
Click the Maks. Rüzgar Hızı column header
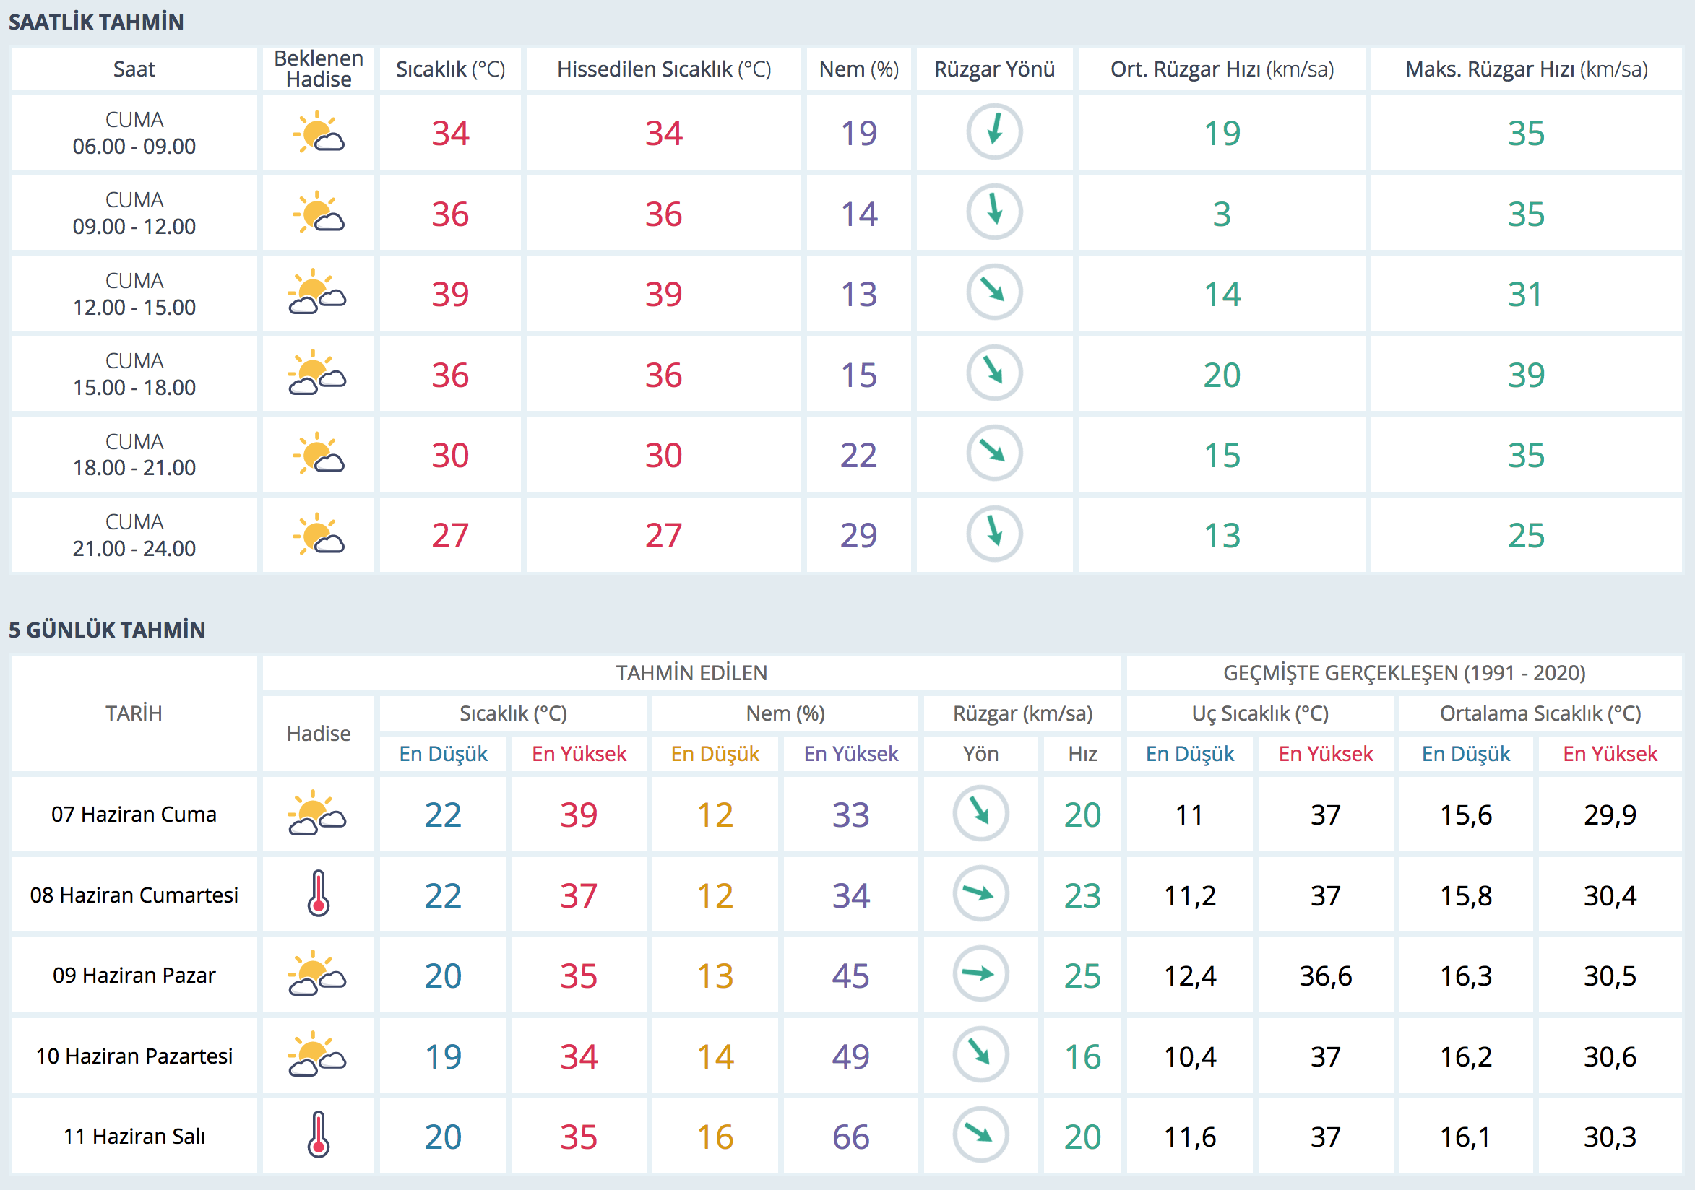tap(1525, 69)
